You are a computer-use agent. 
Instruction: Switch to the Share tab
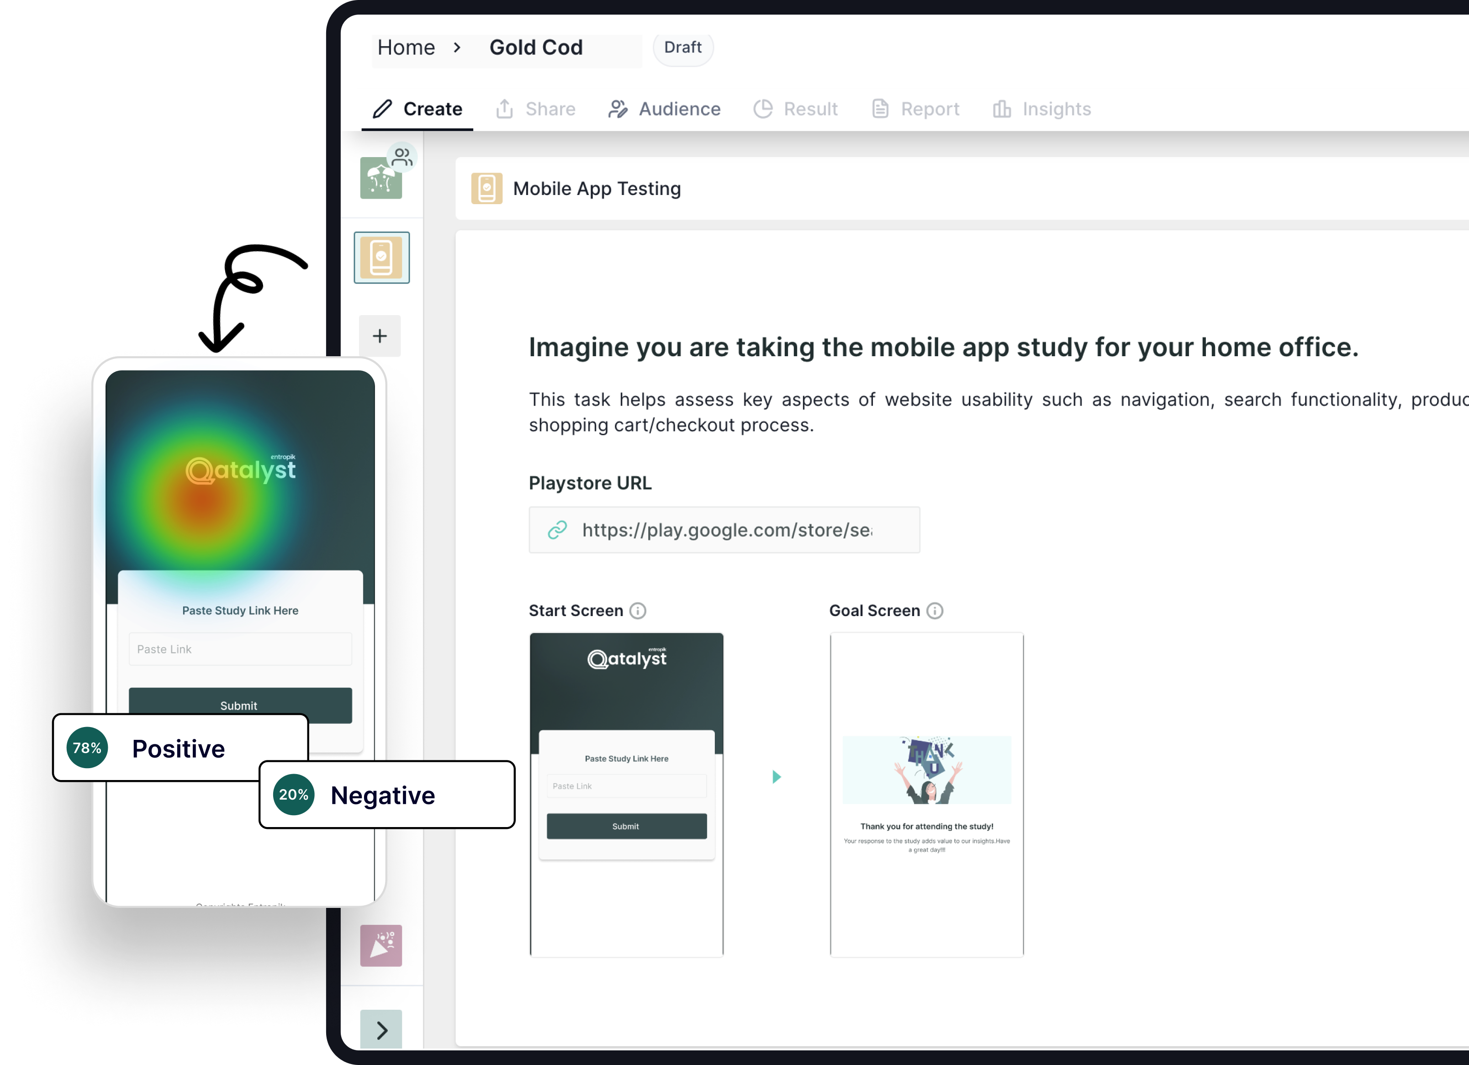pyautogui.click(x=536, y=109)
